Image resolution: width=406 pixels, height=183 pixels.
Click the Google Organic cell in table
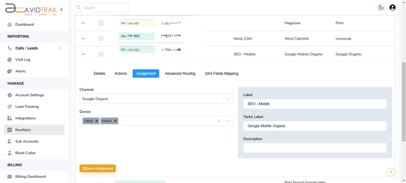tap(348, 54)
